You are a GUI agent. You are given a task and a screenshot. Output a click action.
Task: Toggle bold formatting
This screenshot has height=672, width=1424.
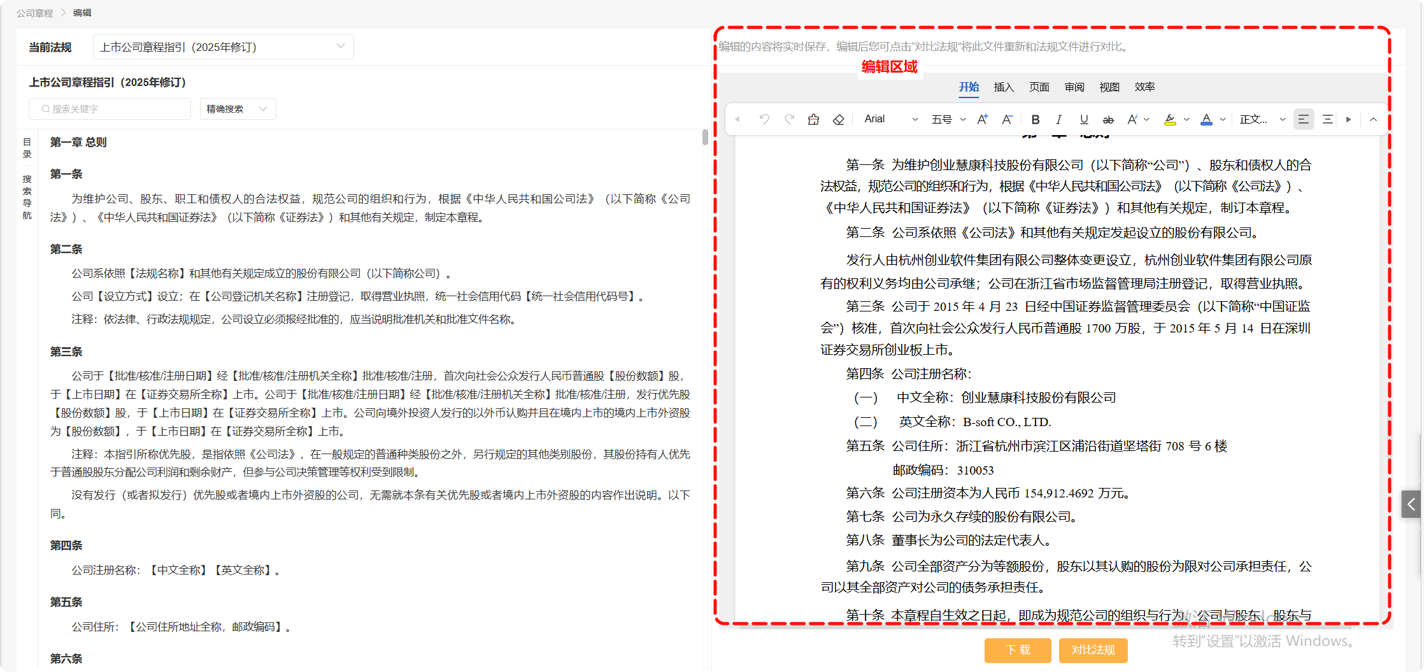[x=1036, y=119]
